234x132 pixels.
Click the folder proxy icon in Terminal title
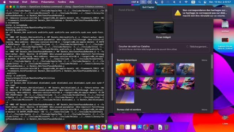[18, 7]
